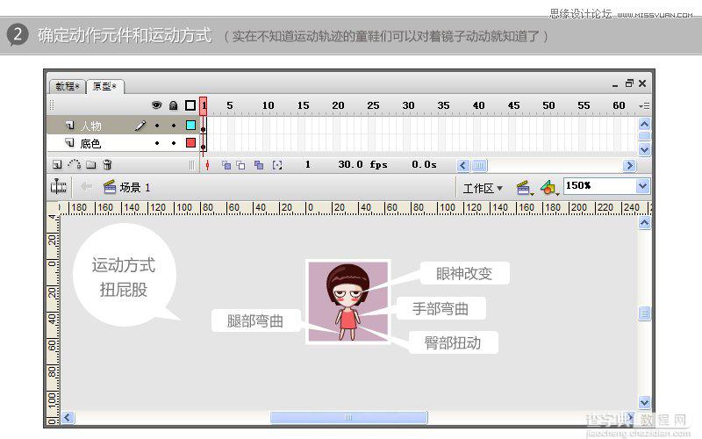Click the stage vertical scroll down arrow
The image size is (702, 439).
tap(644, 402)
